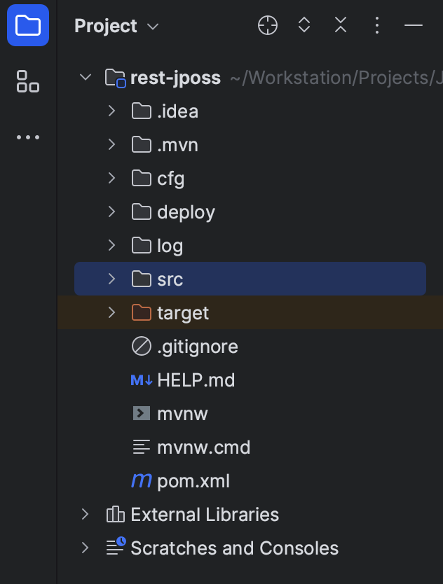Click the .idea folder icon
Image resolution: width=443 pixels, height=584 pixels.
pos(142,111)
